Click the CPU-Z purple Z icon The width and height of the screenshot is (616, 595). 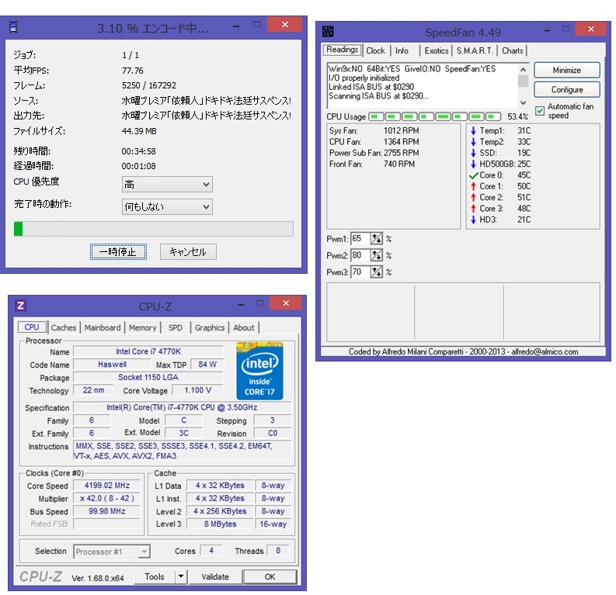(x=20, y=305)
